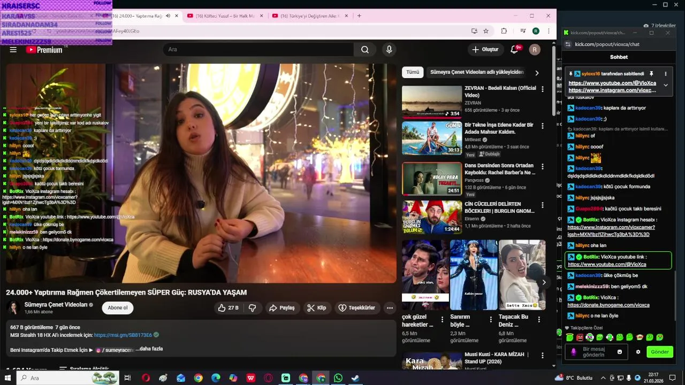The image size is (685, 385).
Task: Switch to Türkiye'yi Değiştiren Aile tab
Action: point(310,16)
